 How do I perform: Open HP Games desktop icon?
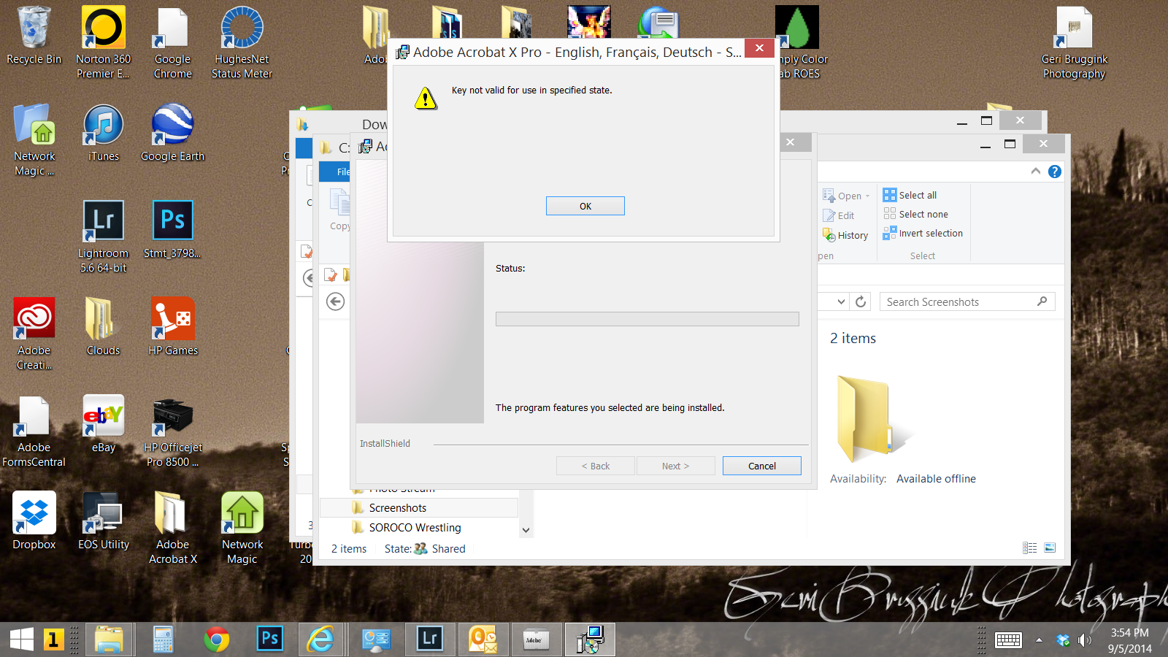(173, 326)
